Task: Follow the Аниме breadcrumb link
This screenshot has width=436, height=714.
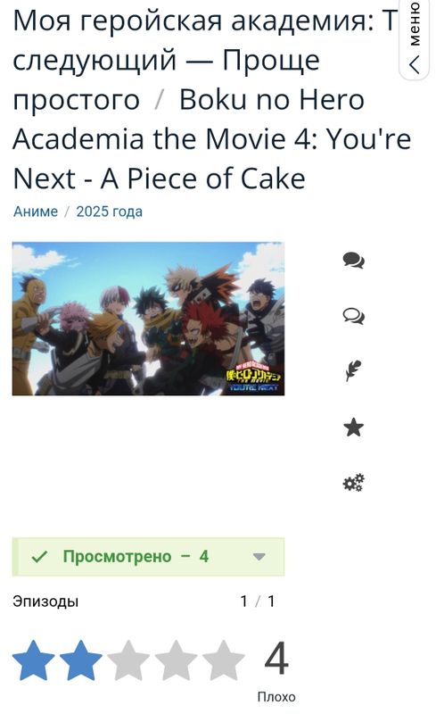Action: tap(36, 212)
